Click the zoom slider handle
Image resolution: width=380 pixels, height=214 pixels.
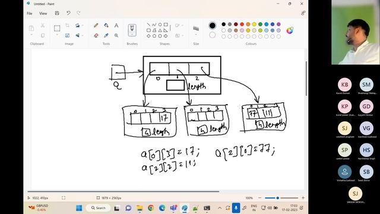click(x=278, y=198)
